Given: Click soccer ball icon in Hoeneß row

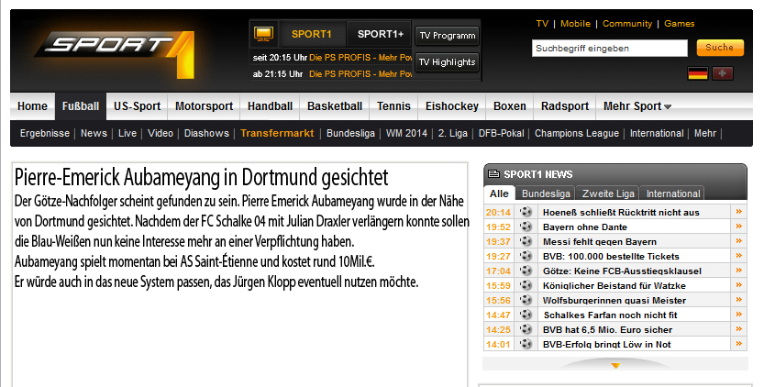Looking at the screenshot, I should [526, 212].
